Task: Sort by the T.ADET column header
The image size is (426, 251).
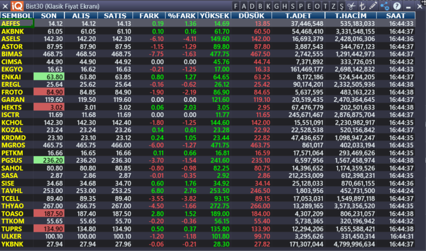Action: (298, 16)
